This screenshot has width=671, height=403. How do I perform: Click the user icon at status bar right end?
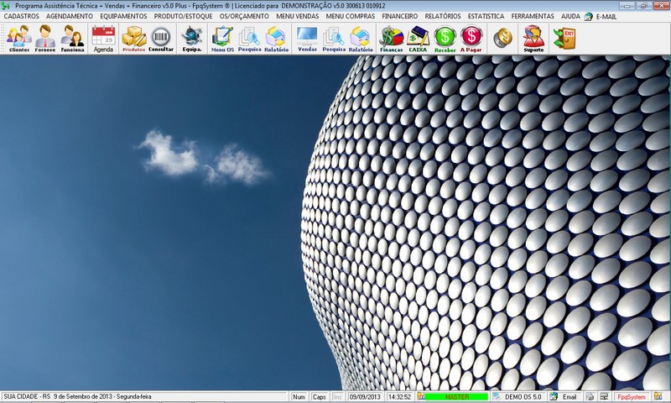click(x=658, y=396)
